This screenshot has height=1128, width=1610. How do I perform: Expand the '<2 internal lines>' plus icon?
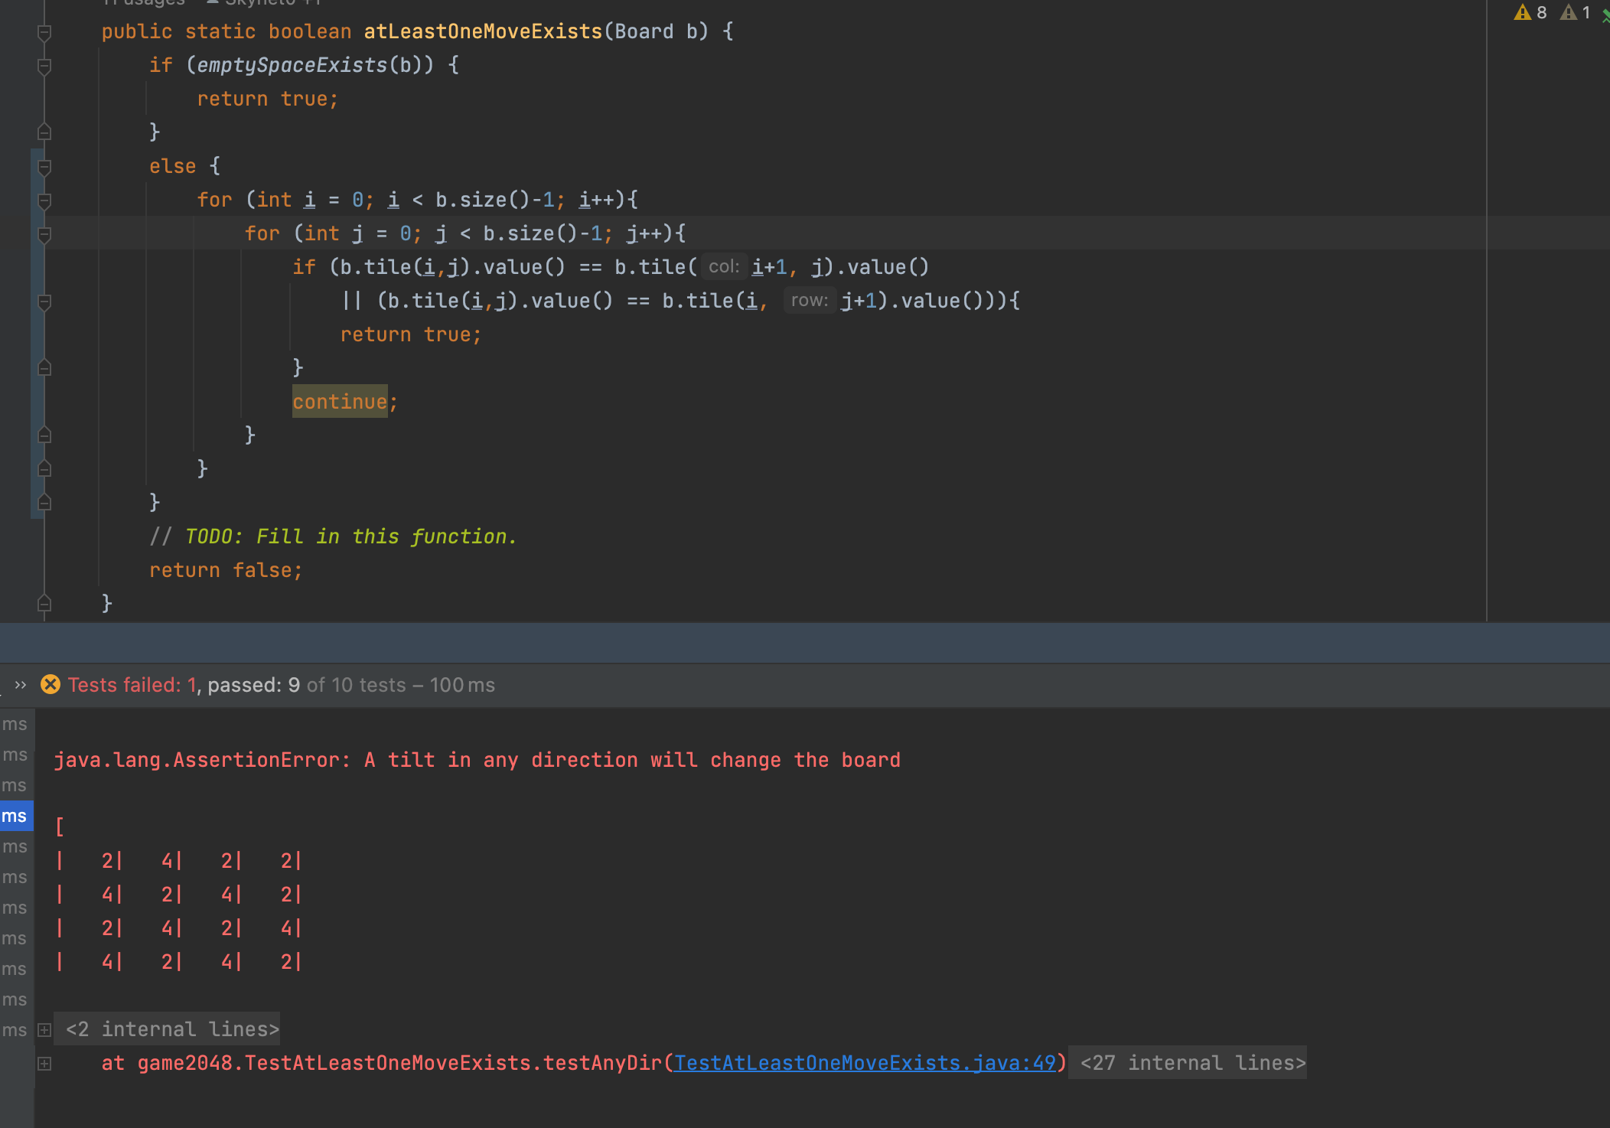click(44, 1029)
